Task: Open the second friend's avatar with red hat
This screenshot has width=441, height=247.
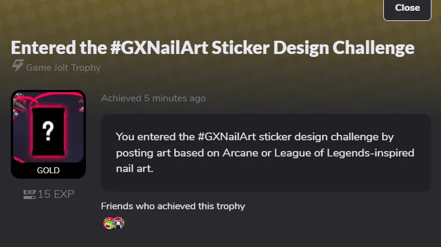Action: [x=118, y=224]
